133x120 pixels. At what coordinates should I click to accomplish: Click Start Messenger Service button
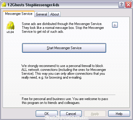coord(64,48)
